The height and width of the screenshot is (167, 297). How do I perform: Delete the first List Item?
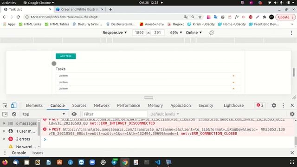point(233,76)
